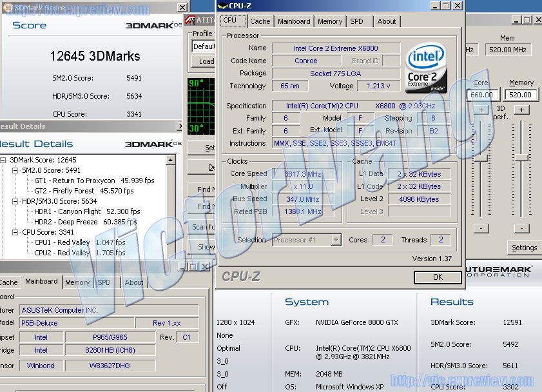Collapse the SM2.0 Score: 5491 node
The width and height of the screenshot is (542, 392).
pyautogui.click(x=15, y=170)
